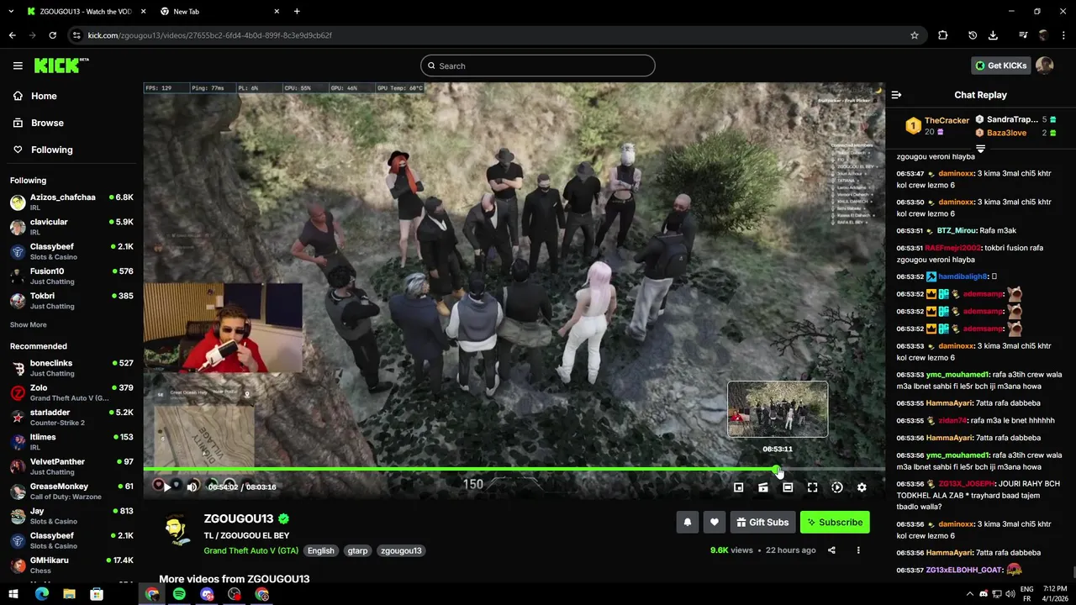Open the playback speed control icon
1076x605 pixels.
click(x=837, y=487)
